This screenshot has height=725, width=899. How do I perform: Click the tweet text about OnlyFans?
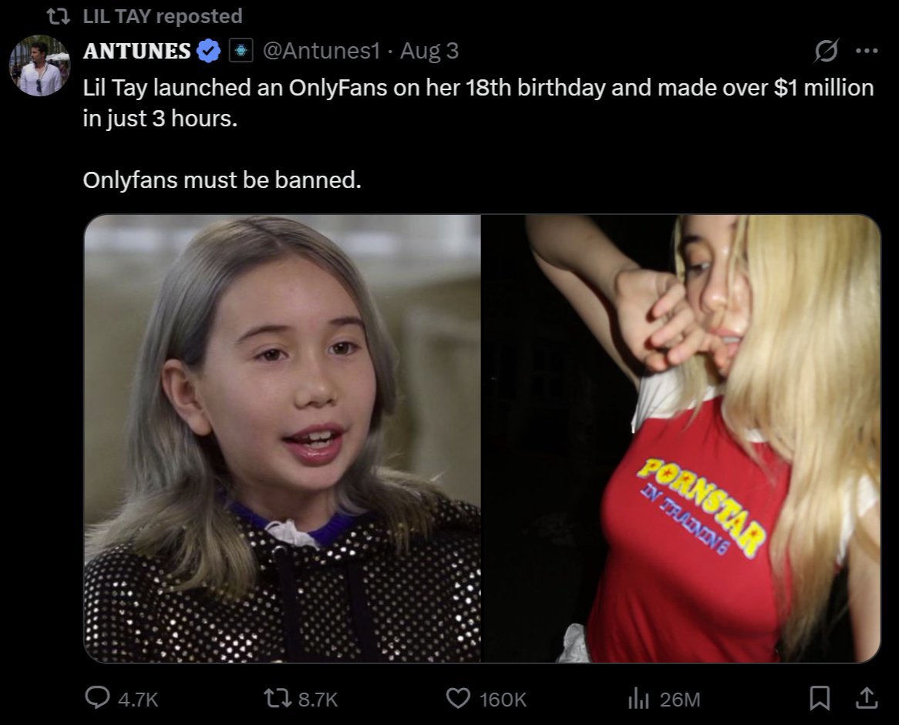point(478,133)
